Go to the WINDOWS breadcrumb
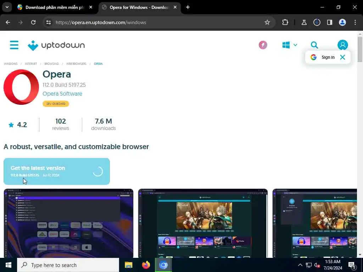The image size is (363, 272). click(x=11, y=64)
